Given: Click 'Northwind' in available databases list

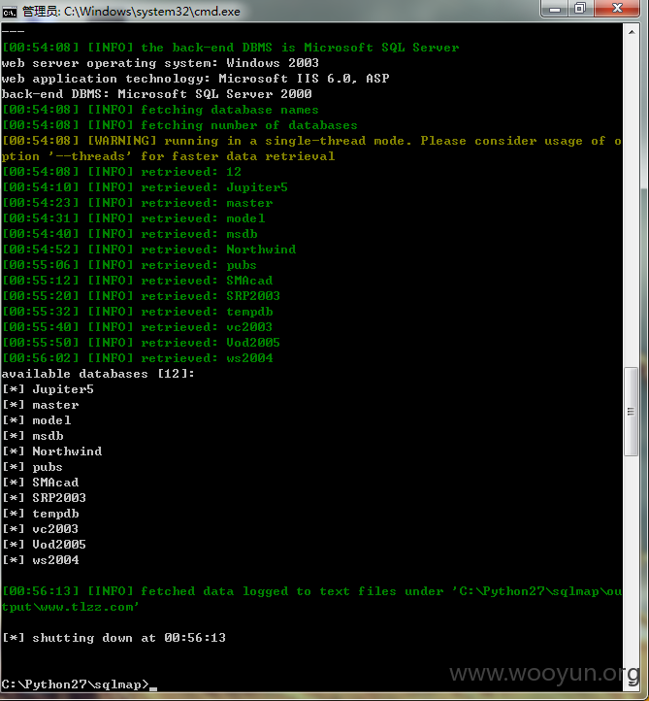Looking at the screenshot, I should point(67,451).
